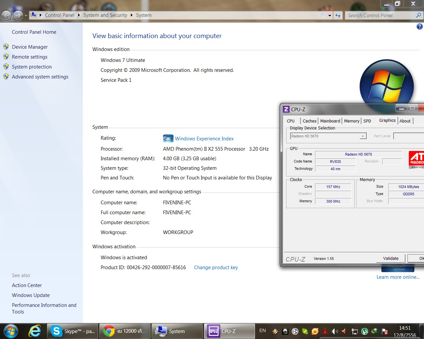This screenshot has width=424, height=339.
Task: Click the System taskbar button
Action: click(177, 331)
